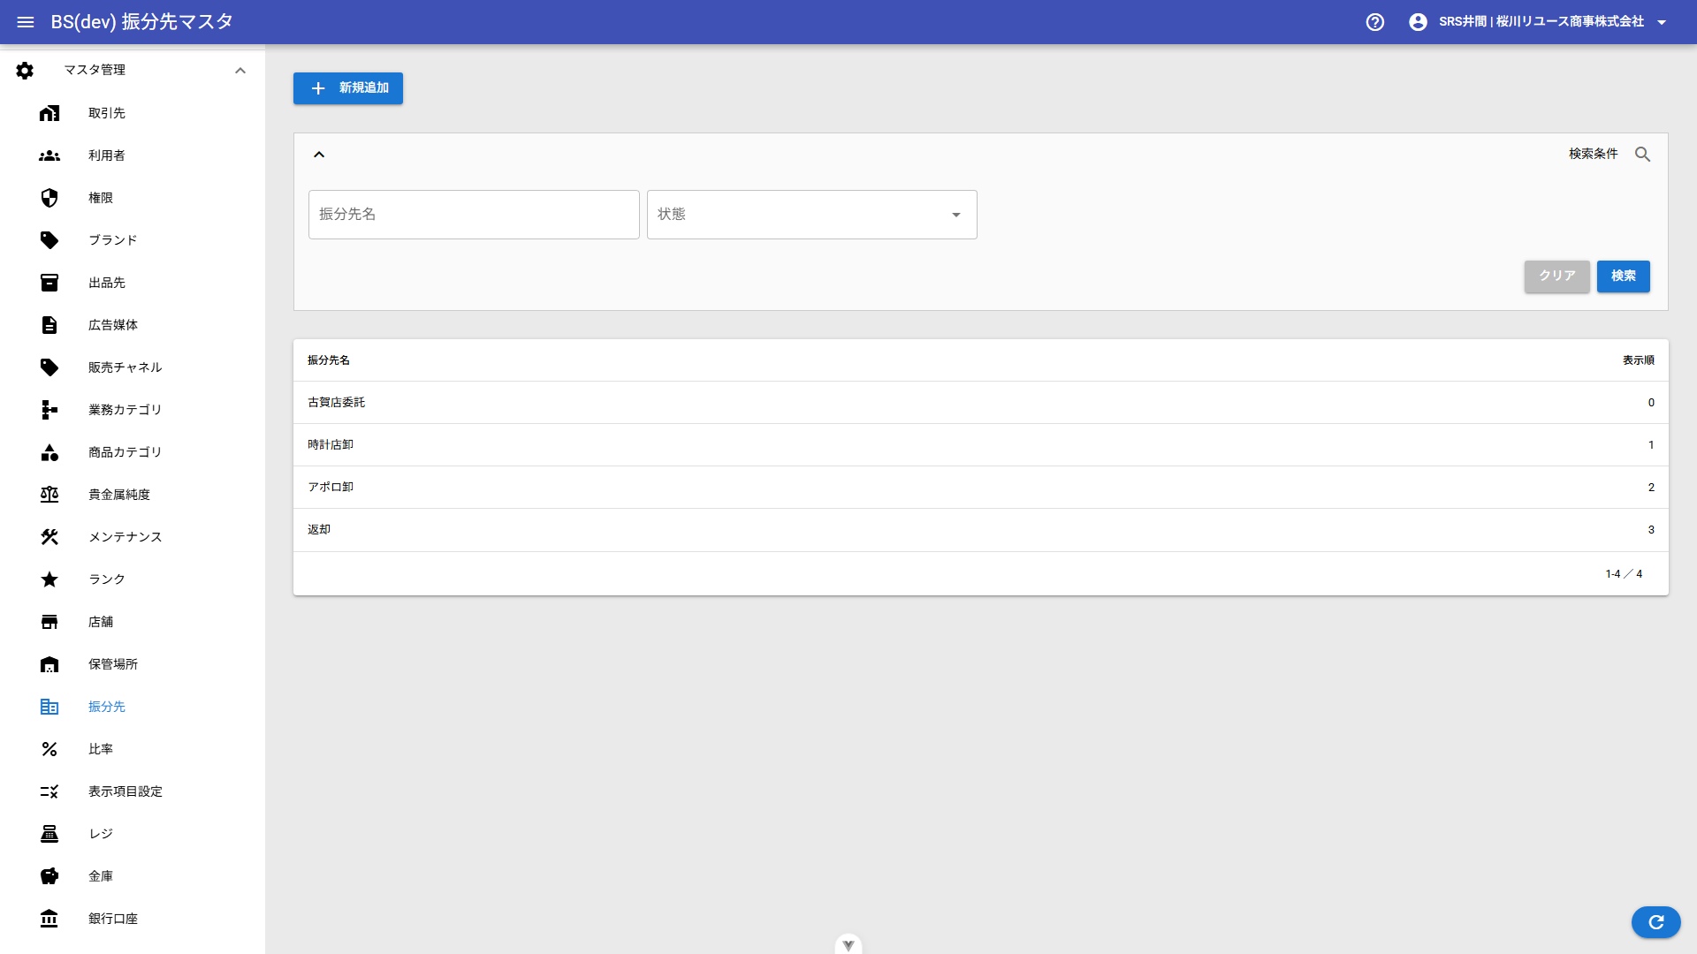Image resolution: width=1697 pixels, height=954 pixels.
Task: Click the user account avatar icon
Action: tap(1418, 22)
